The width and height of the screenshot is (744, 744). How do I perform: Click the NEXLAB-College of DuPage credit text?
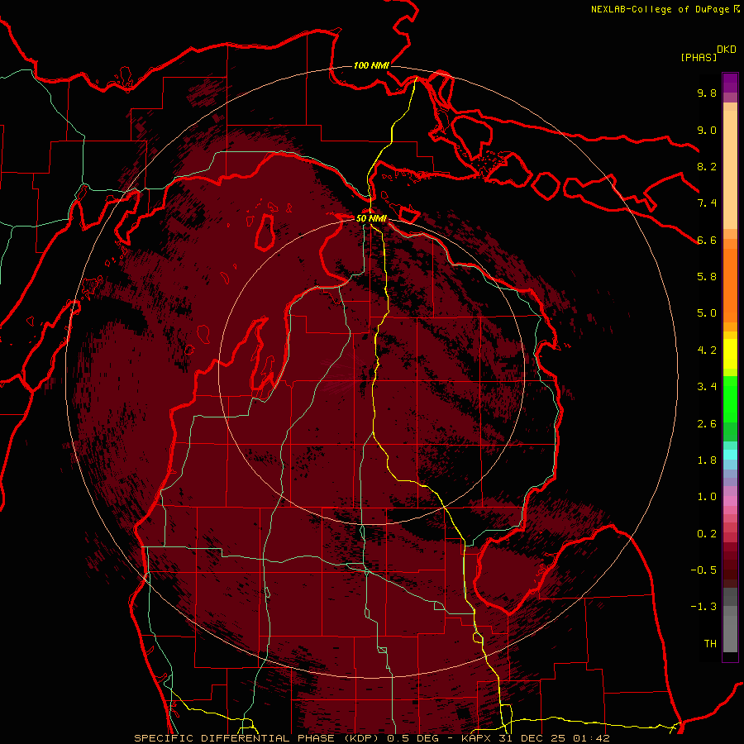(x=661, y=9)
